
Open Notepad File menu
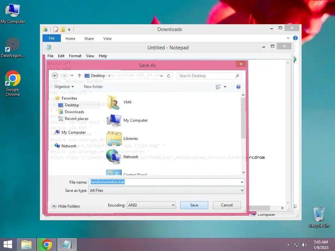50,56
